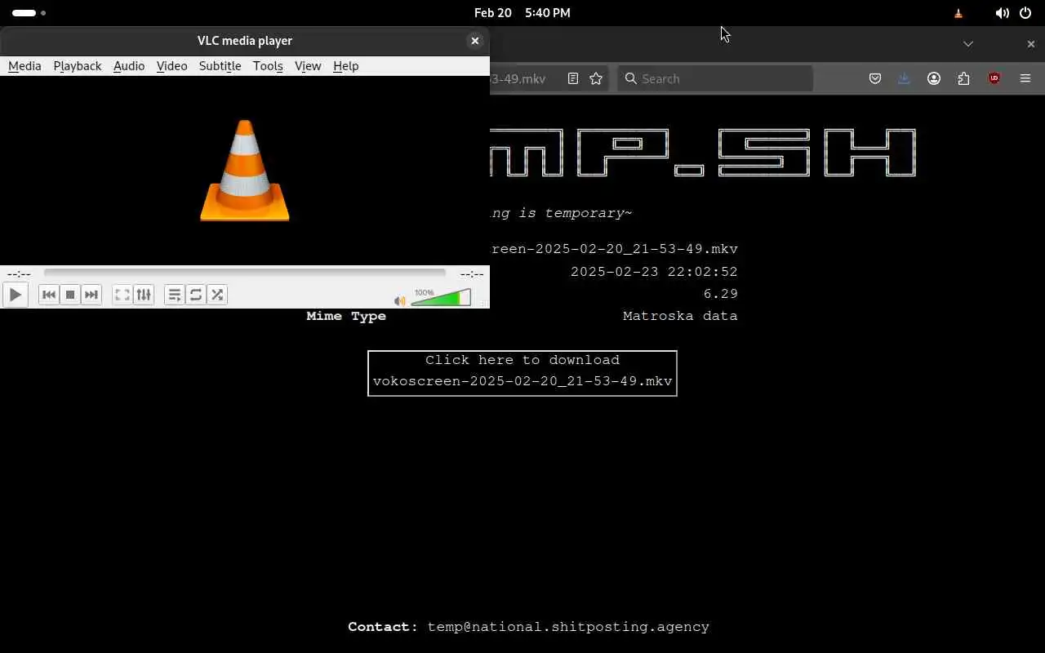This screenshot has width=1045, height=653.
Task: Open VLC Subtitle menu
Action: [x=220, y=66]
